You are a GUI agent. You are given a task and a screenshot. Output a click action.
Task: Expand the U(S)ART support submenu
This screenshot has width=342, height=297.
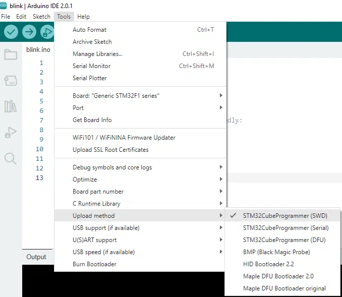[140, 240]
